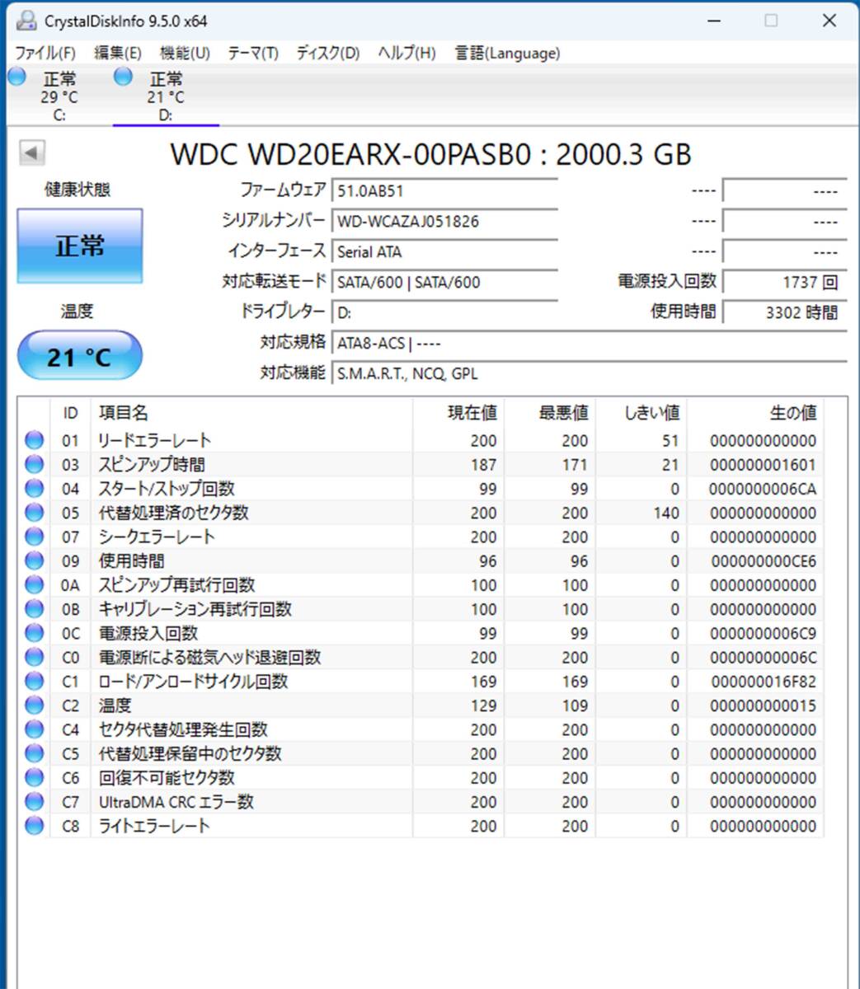
Task: Click status icon for スピンアップ時間 row
Action: [34, 464]
